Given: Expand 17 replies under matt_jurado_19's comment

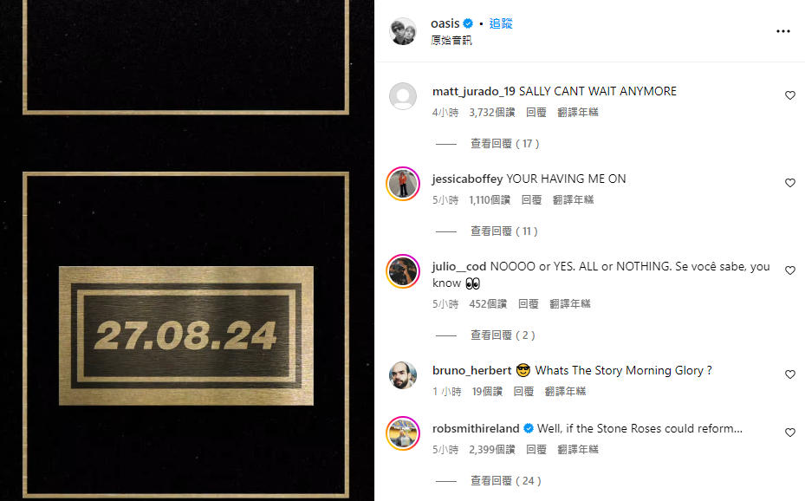Looking at the screenshot, I should click(504, 144).
